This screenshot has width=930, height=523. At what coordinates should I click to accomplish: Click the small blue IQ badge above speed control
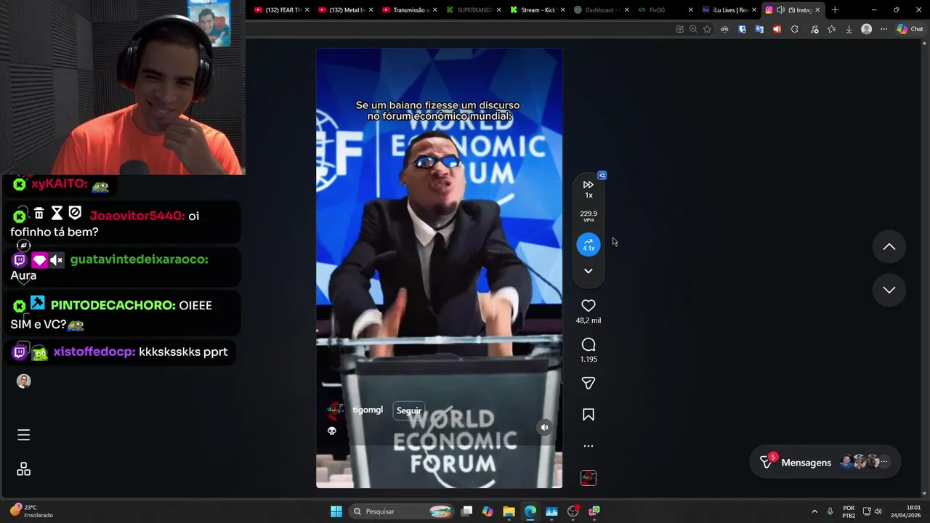point(602,175)
